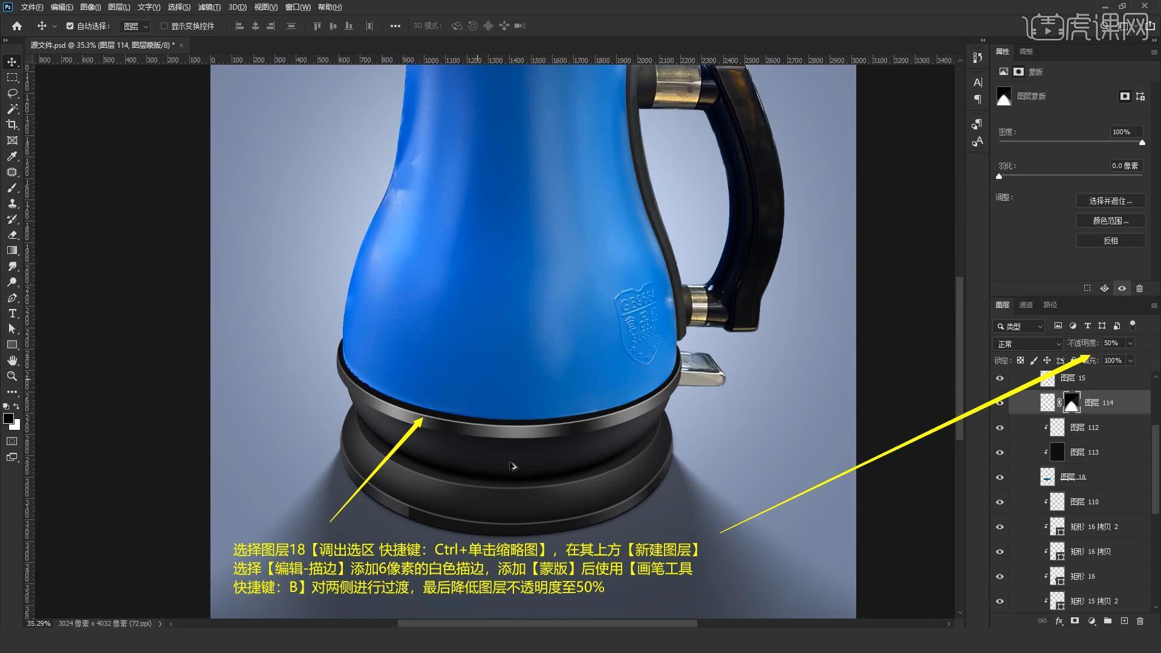Enable Show Transform Controls checkbox
This screenshot has height=653, width=1161.
(164, 26)
